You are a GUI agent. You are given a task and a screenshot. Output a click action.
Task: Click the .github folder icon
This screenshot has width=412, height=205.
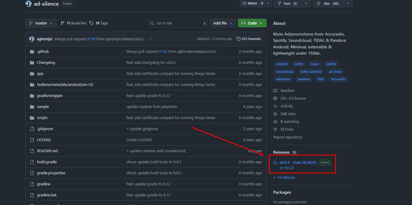[32, 51]
